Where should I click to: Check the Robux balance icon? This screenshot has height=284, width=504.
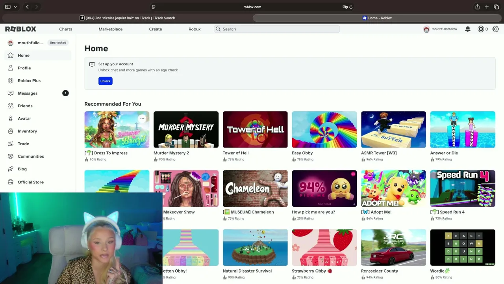(481, 29)
